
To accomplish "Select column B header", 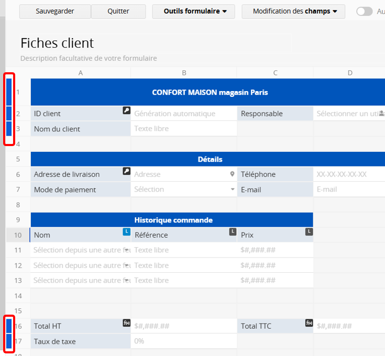I will click(x=184, y=73).
